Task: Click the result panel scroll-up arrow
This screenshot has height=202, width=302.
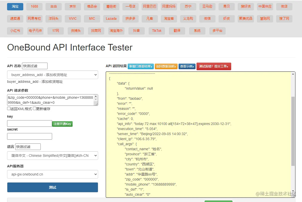Action: point(293,74)
